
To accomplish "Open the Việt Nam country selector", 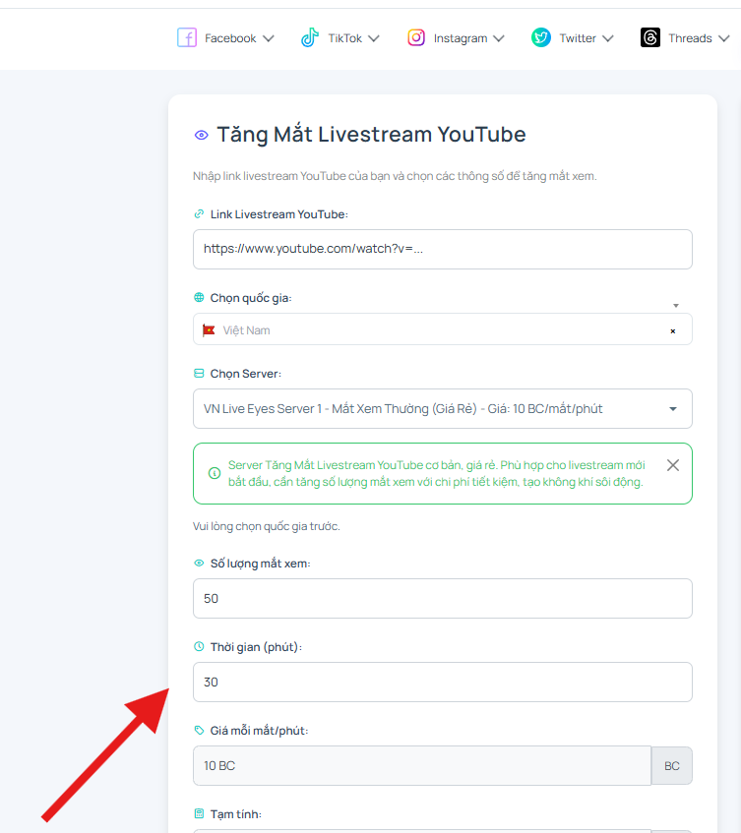I will point(442,329).
